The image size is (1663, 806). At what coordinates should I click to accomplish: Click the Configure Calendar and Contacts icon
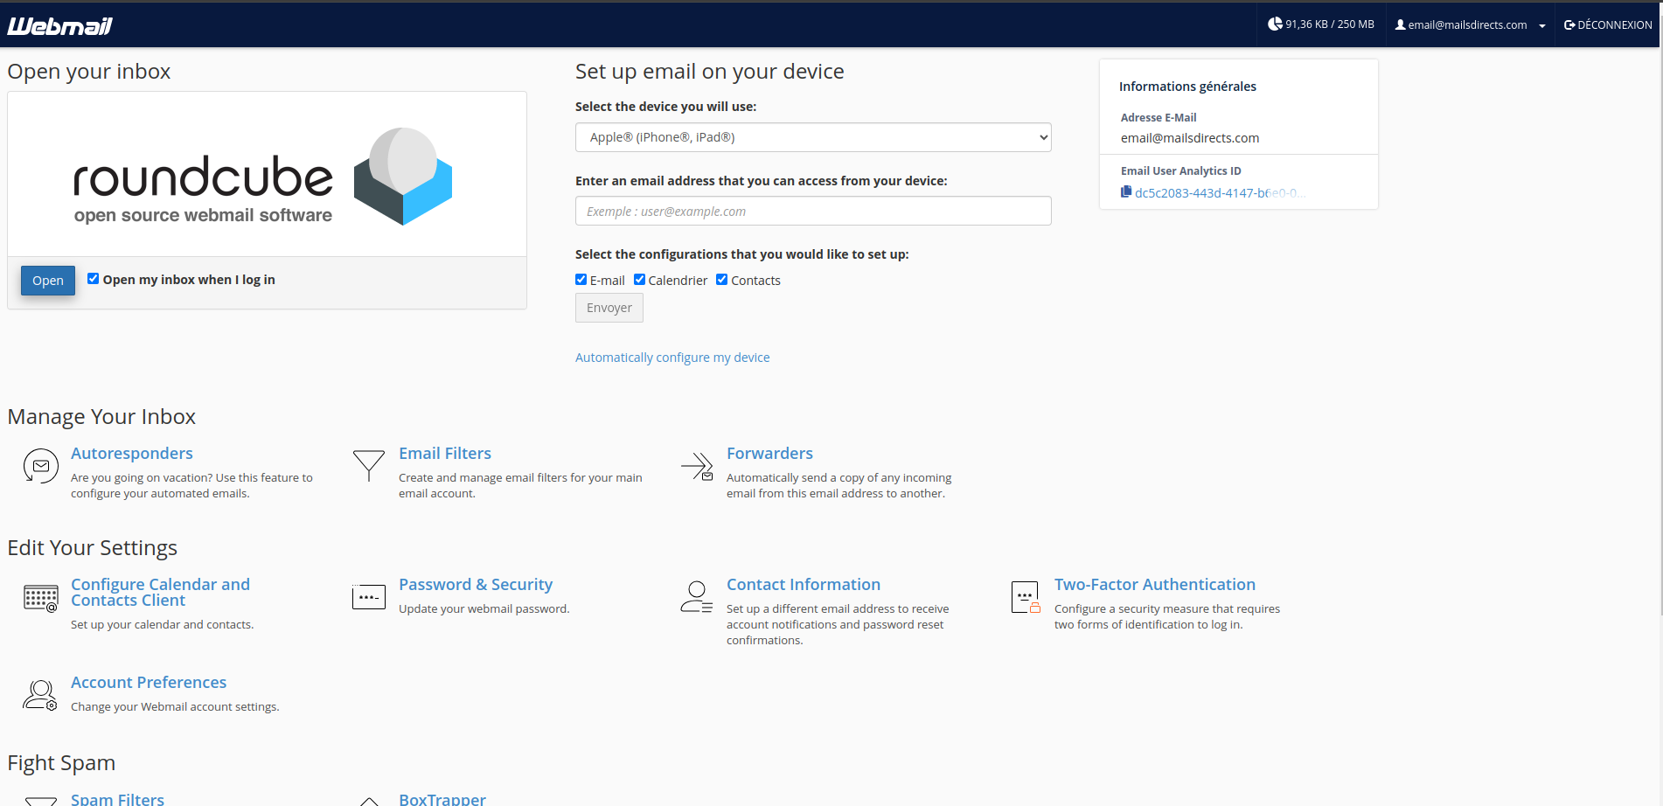(x=40, y=598)
